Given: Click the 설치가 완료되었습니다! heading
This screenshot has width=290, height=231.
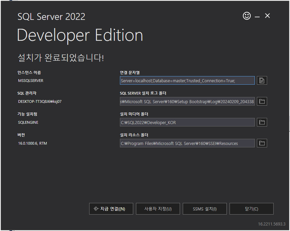Looking at the screenshot, I should click(x=61, y=58).
